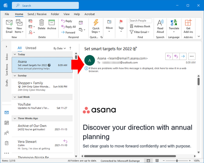Viewport: 204px width, 163px height.
Task: Click the top Search box
Action: [45, 6]
